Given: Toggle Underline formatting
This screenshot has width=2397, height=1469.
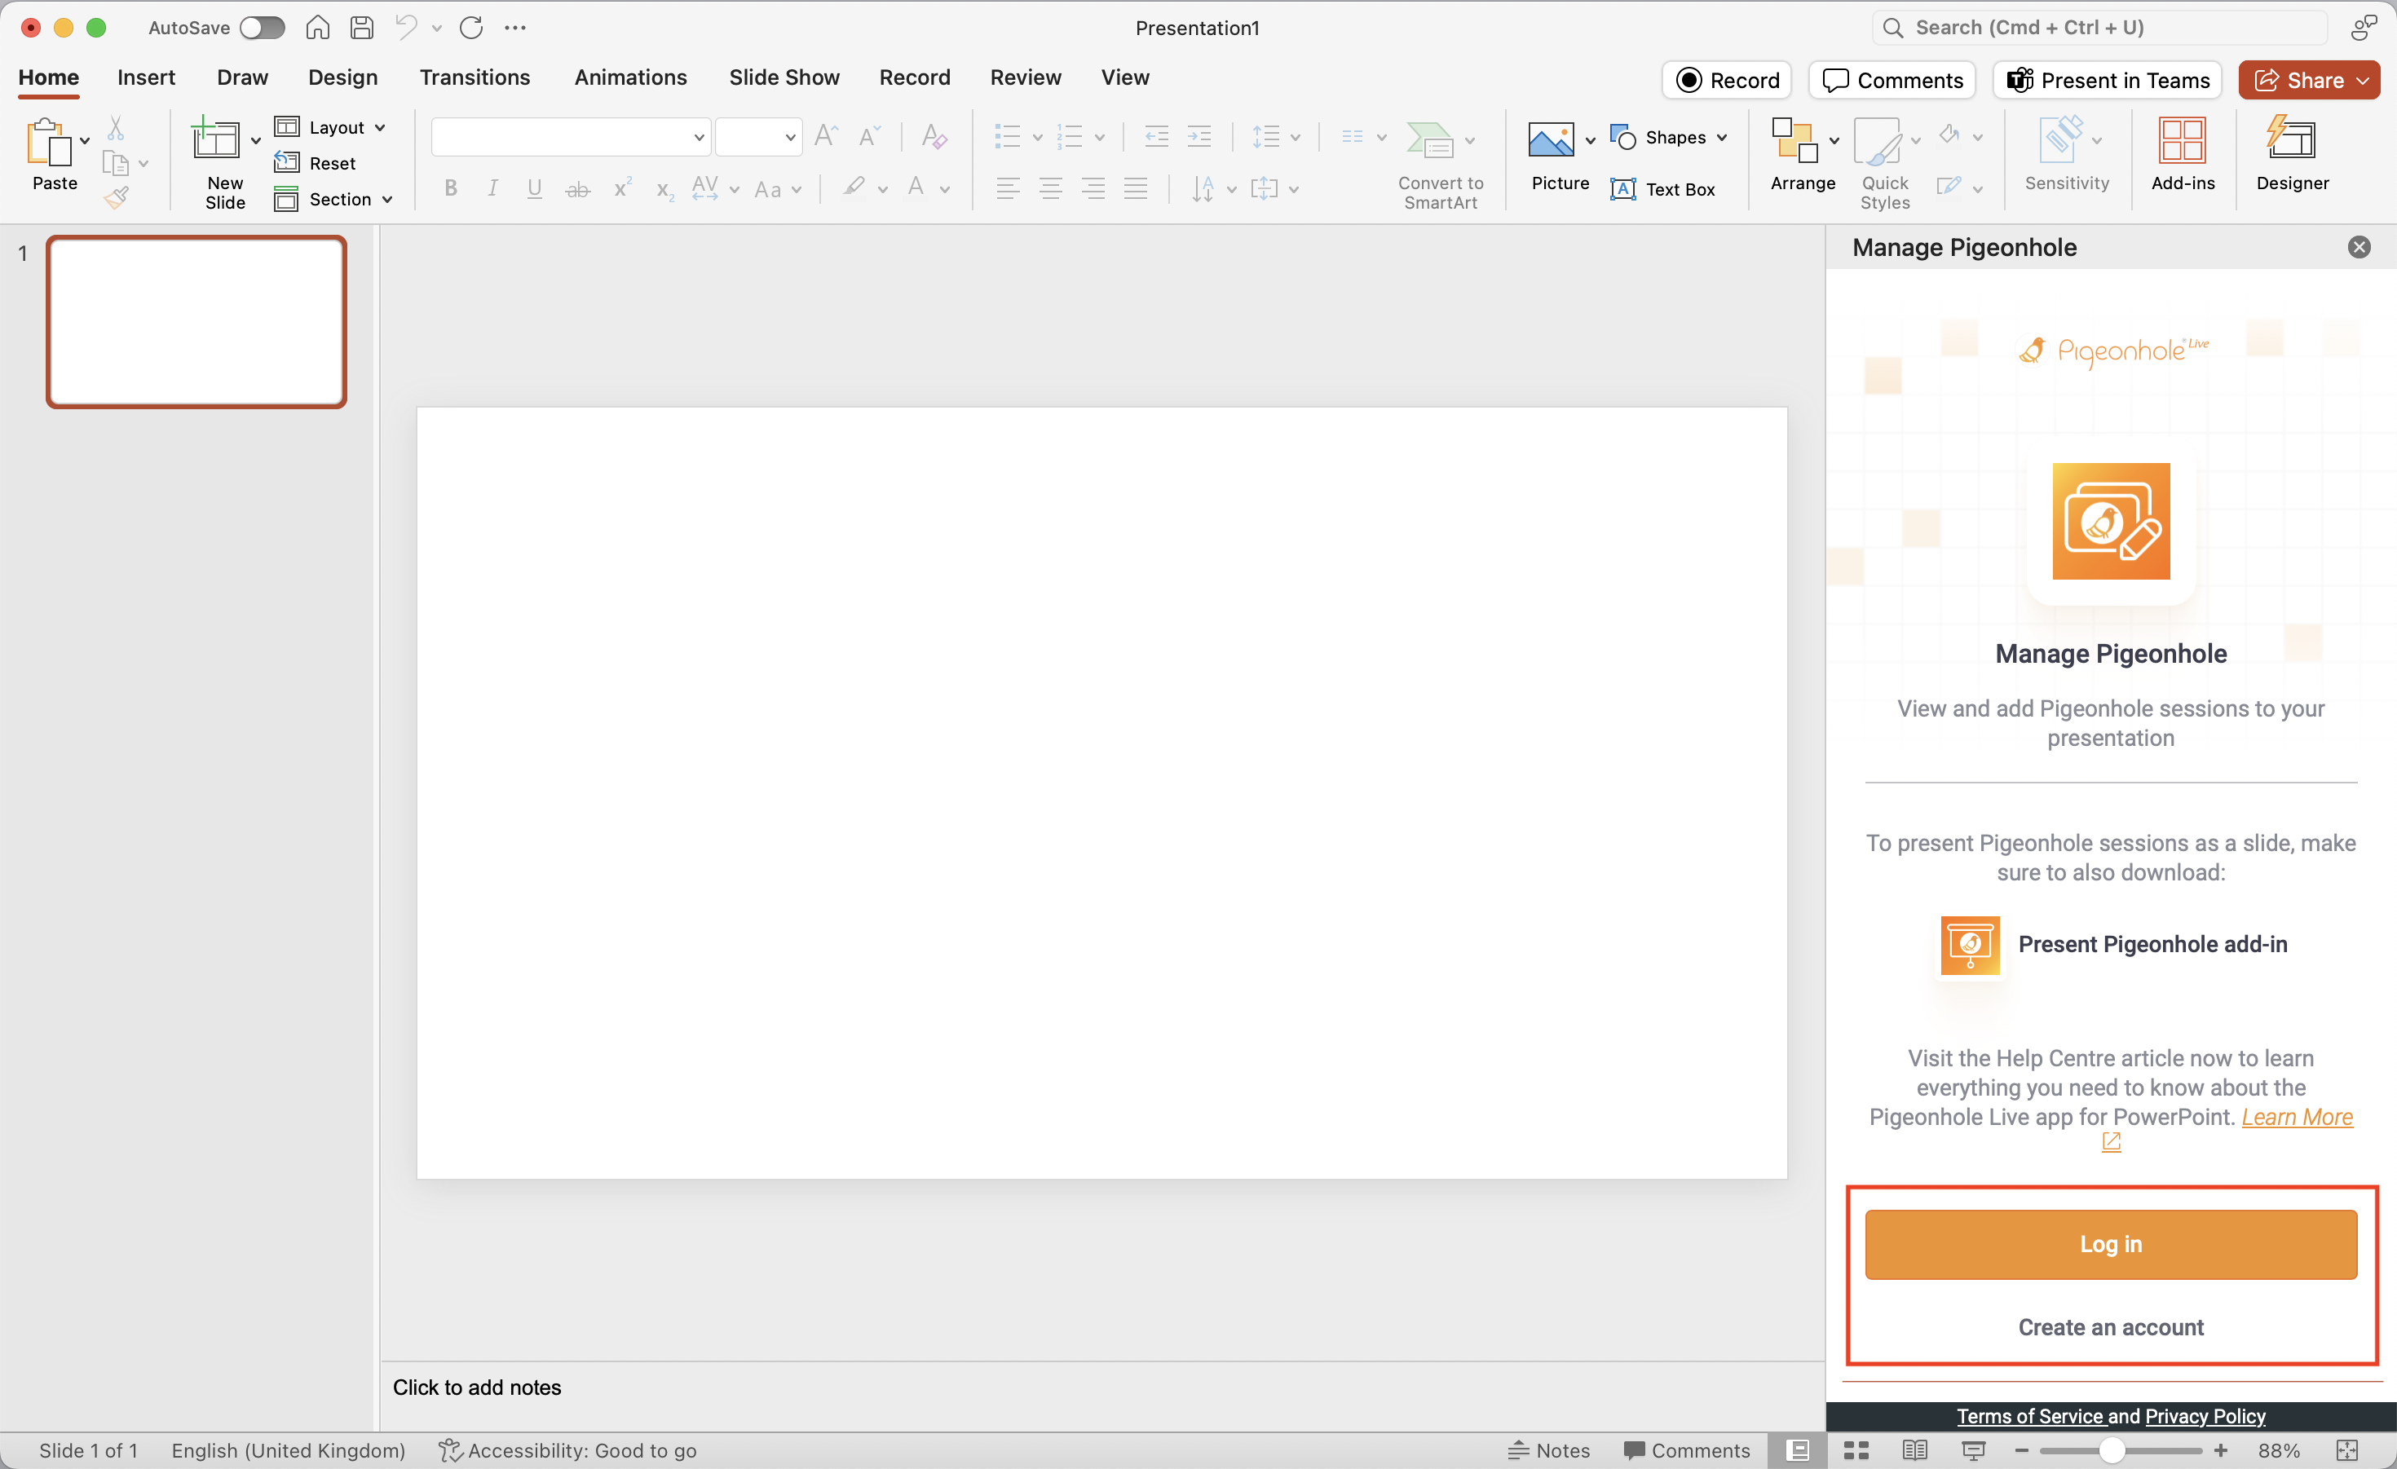Looking at the screenshot, I should (x=534, y=187).
